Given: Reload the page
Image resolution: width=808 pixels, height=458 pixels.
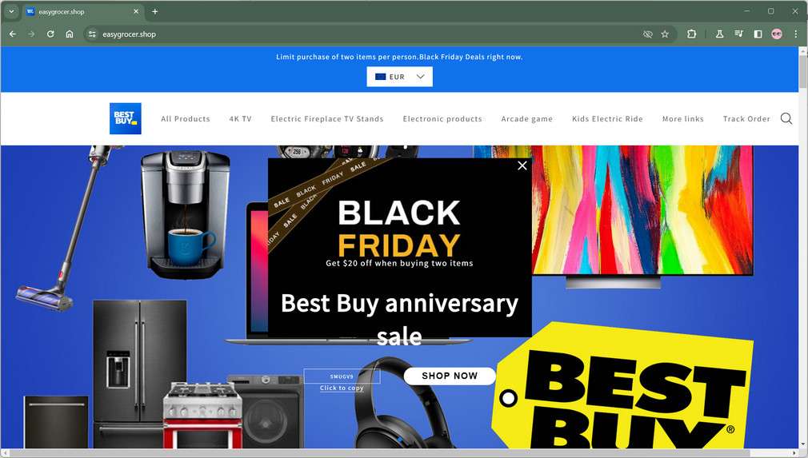Looking at the screenshot, I should click(x=50, y=34).
